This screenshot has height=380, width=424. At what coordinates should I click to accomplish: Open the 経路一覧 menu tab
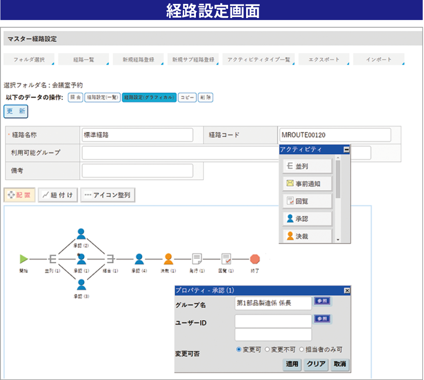pos(84,59)
